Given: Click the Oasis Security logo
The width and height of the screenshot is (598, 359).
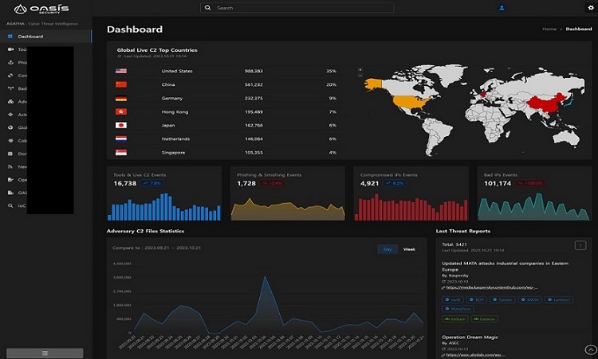Looking at the screenshot, I should click(41, 9).
